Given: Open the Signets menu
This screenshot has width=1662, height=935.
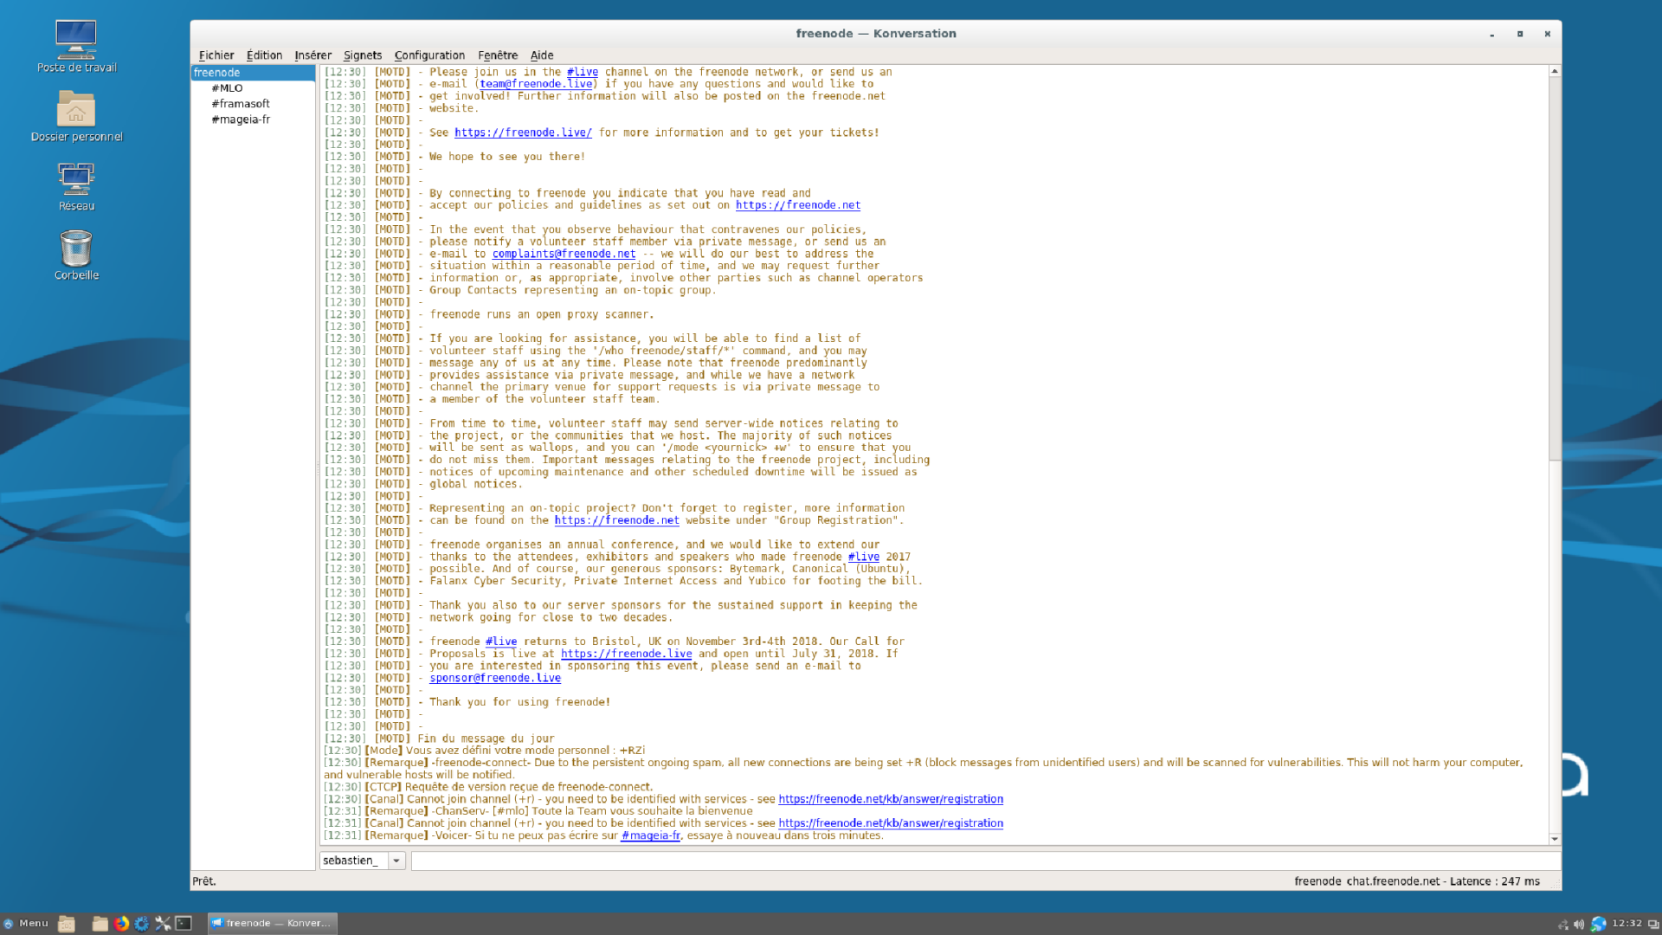Looking at the screenshot, I should (362, 55).
